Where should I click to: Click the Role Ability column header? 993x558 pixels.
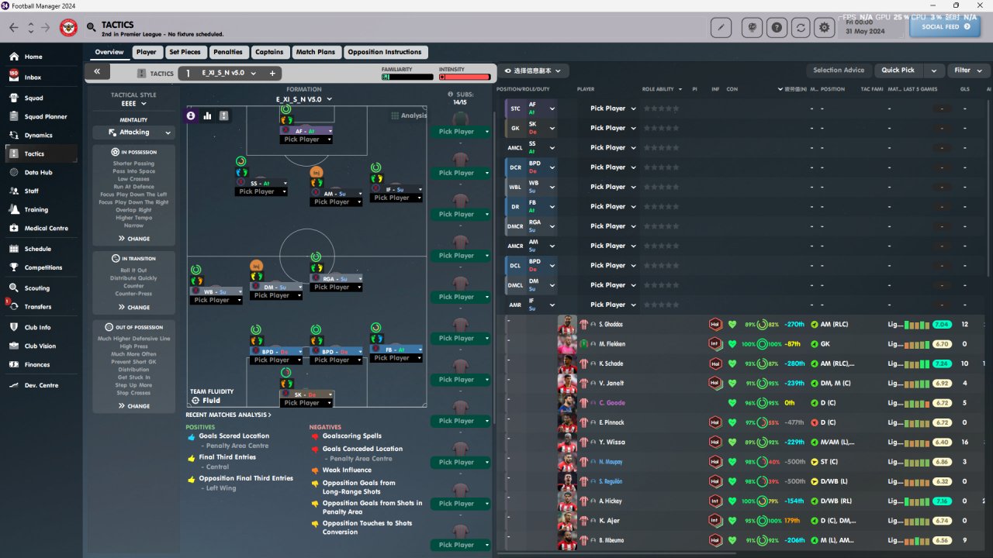[x=658, y=90]
